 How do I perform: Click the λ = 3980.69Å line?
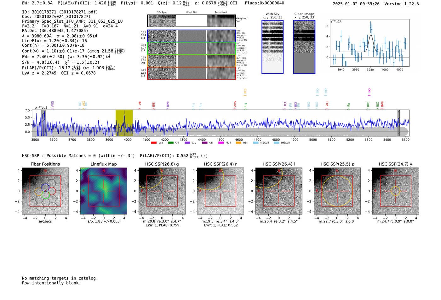[60, 36]
